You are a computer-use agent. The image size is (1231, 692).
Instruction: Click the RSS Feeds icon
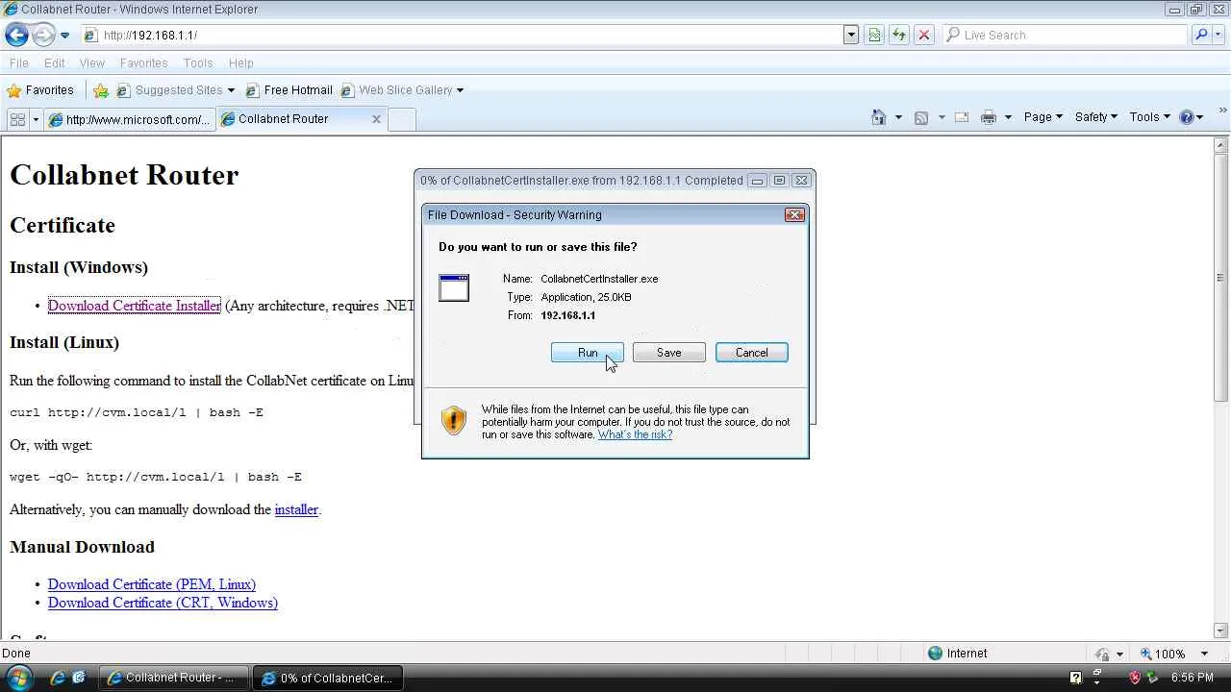coord(921,117)
